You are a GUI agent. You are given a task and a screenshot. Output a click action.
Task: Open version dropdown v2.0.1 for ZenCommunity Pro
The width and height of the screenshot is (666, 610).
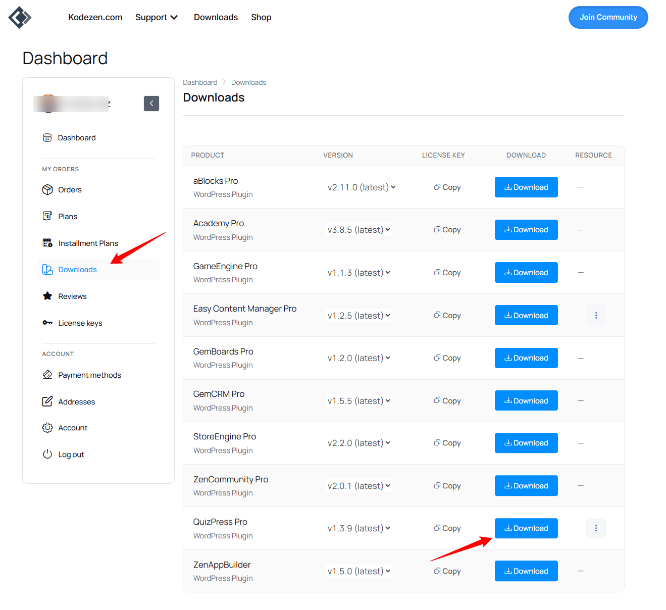(x=359, y=486)
